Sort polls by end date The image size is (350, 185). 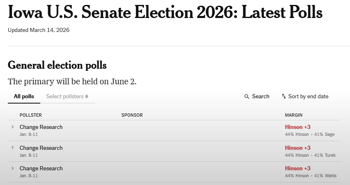pyautogui.click(x=308, y=97)
